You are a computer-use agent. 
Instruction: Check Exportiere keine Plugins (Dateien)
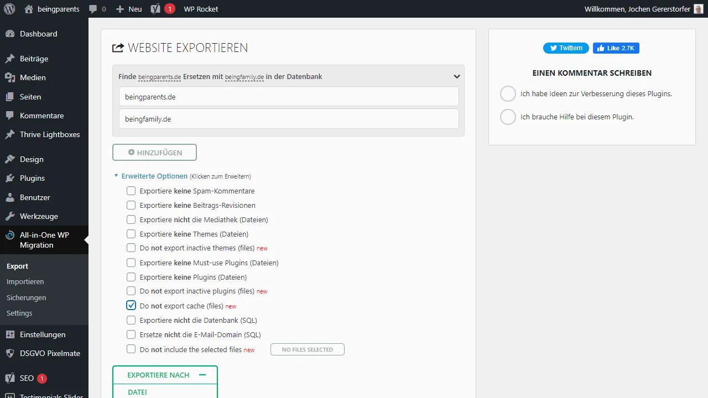coord(131,277)
